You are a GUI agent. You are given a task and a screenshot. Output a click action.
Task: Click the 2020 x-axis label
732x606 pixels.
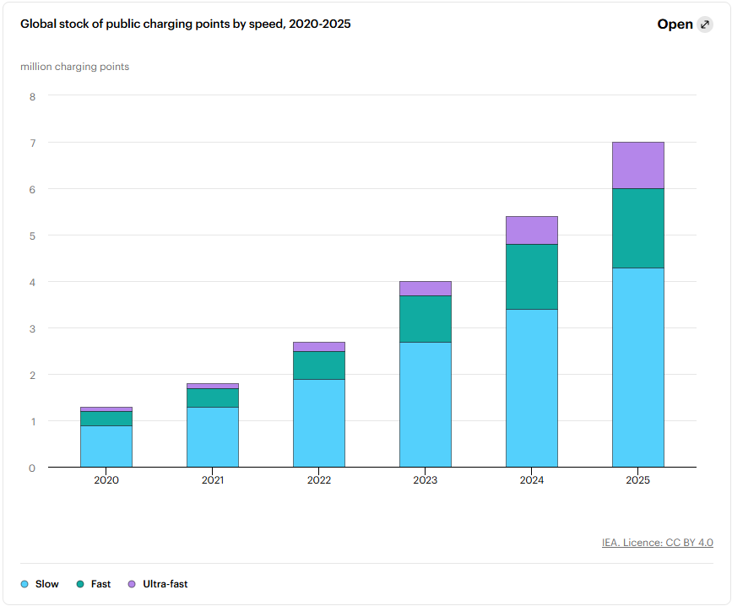click(106, 480)
